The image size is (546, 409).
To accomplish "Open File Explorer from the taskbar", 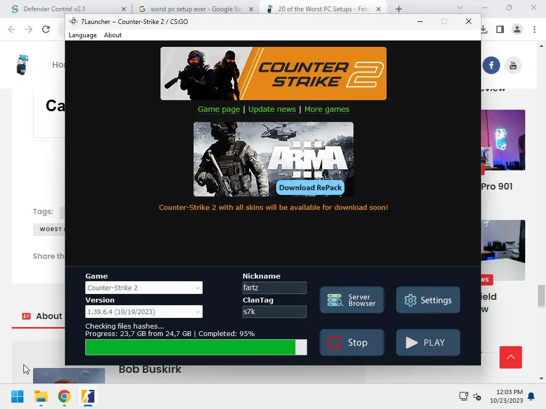I will 41,396.
